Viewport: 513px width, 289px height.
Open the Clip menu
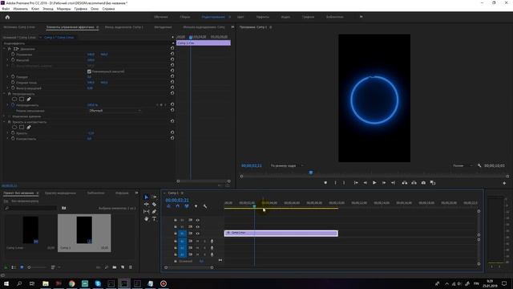(x=35, y=9)
